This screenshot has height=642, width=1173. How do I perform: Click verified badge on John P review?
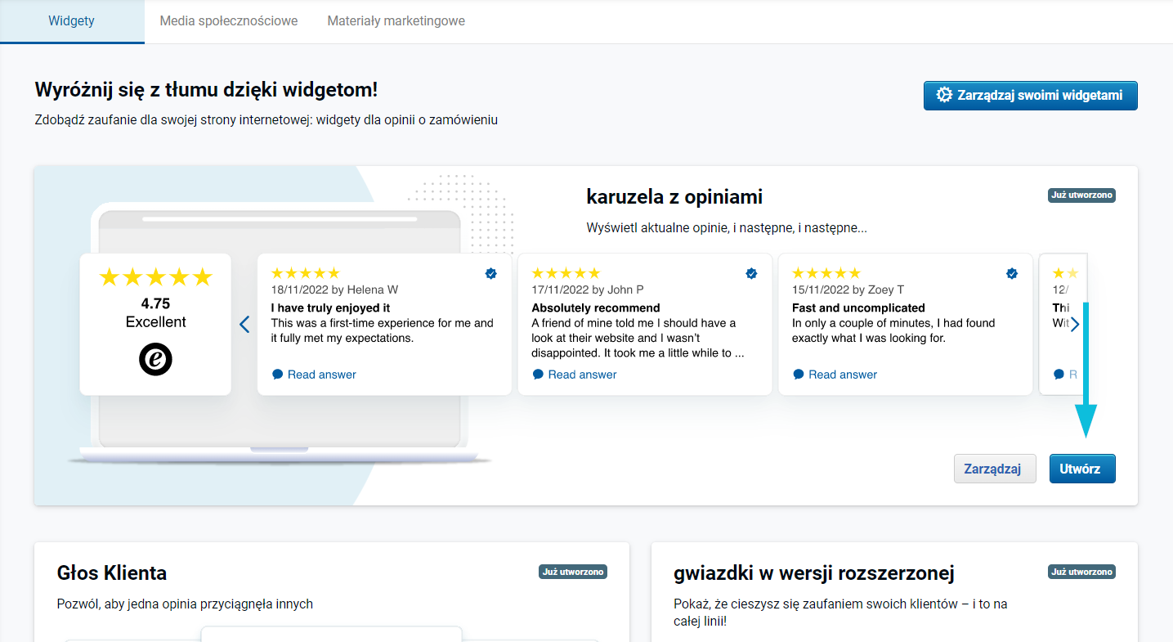point(751,274)
